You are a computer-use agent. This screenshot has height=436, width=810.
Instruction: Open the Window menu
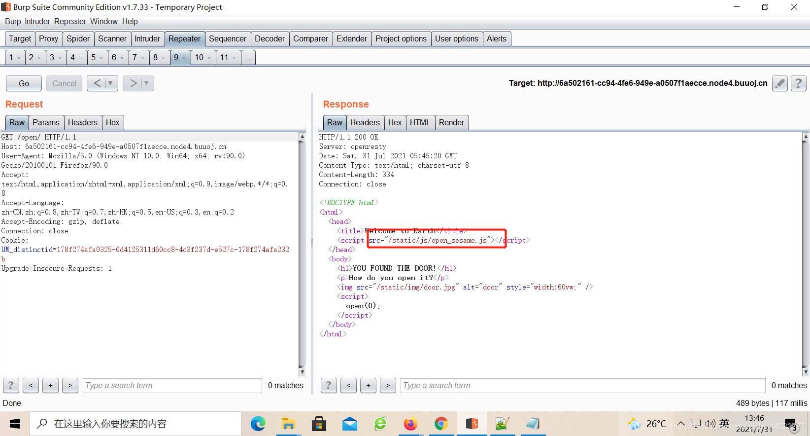tap(103, 21)
